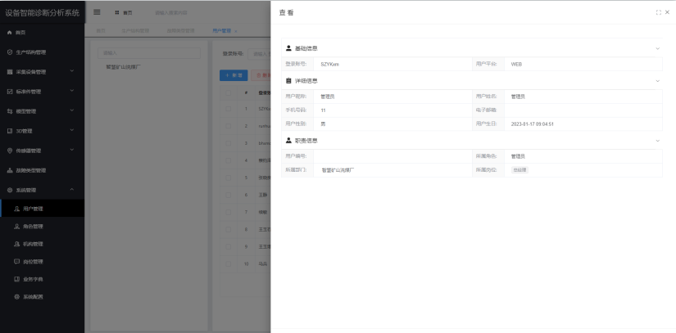Click the 所属角色 value 管理员
Viewport: 676px width, 333px height.
coord(518,156)
